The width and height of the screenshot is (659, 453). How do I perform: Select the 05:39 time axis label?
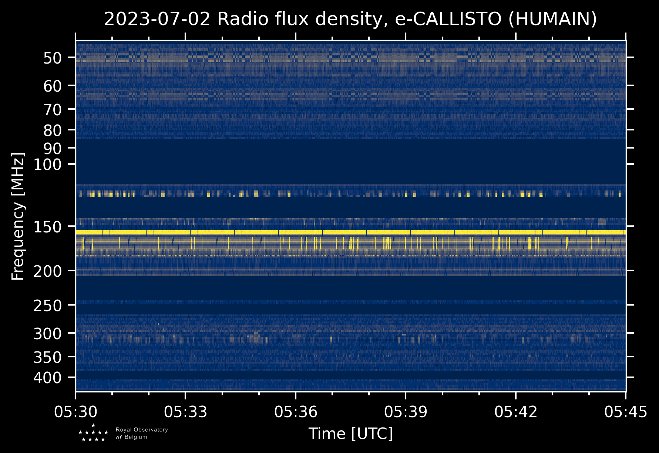(x=406, y=412)
